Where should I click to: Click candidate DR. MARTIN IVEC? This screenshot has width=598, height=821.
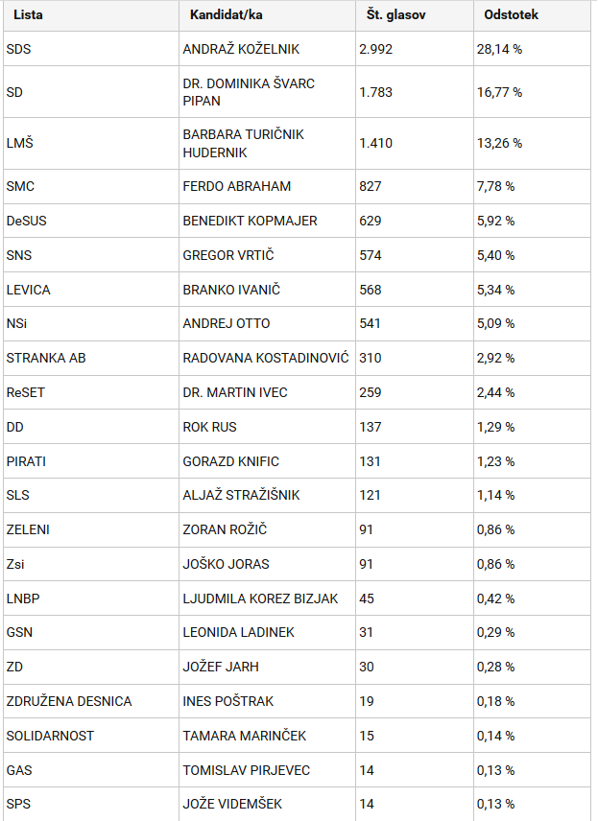pyautogui.click(x=235, y=392)
